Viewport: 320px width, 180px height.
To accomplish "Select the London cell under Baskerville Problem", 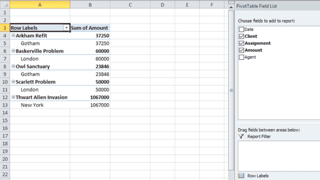I will 40,59.
